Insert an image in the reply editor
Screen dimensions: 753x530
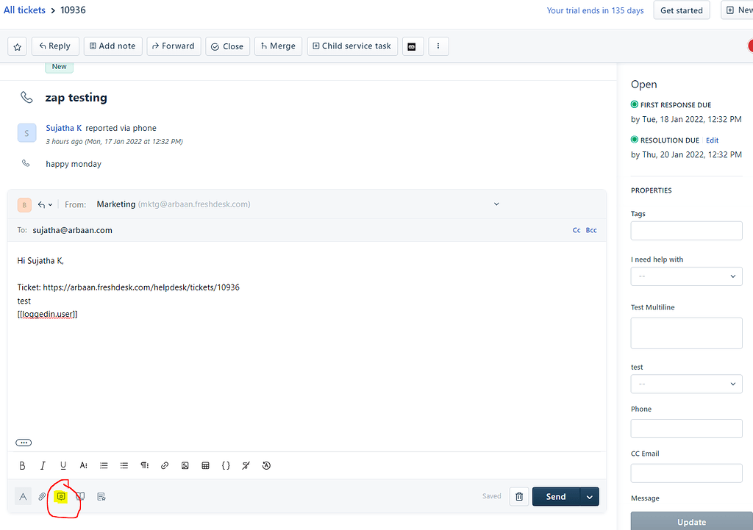point(185,465)
